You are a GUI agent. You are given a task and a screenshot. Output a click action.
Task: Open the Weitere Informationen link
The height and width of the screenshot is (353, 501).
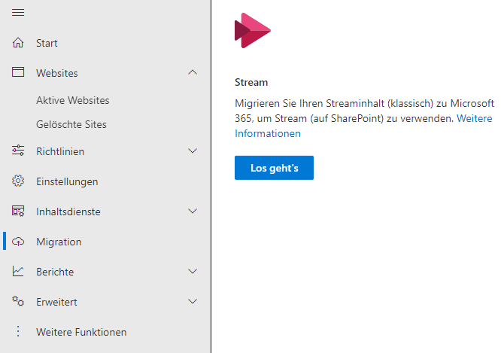point(363,126)
